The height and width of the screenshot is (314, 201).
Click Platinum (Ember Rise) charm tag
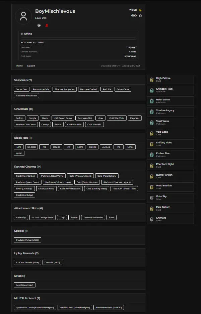(x=124, y=189)
